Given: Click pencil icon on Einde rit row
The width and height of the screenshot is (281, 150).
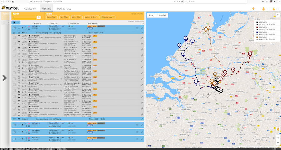Looking at the screenshot, I should click(x=142, y=119).
